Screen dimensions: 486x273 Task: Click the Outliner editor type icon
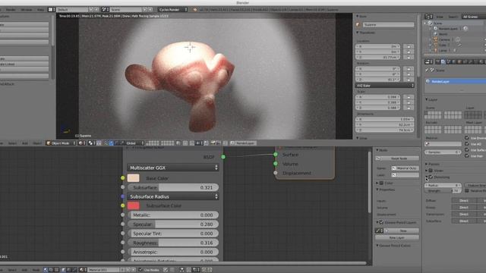[x=428, y=17]
